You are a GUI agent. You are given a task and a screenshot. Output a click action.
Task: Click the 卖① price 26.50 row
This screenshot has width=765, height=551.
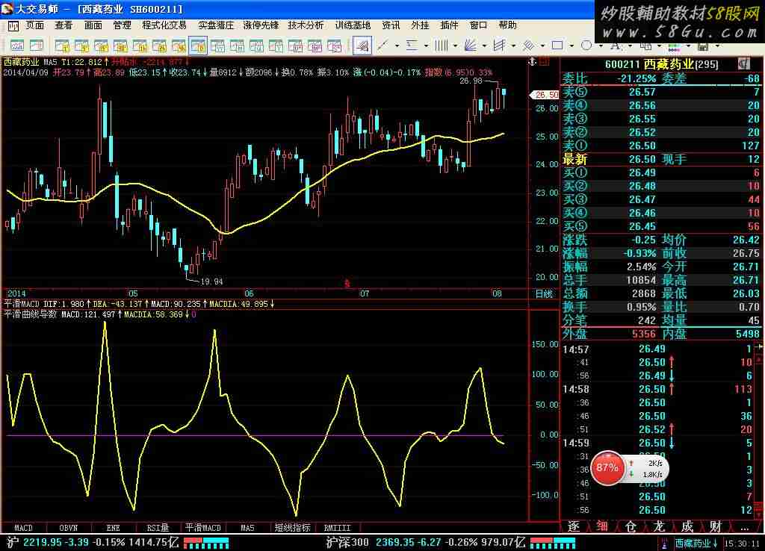(x=661, y=146)
